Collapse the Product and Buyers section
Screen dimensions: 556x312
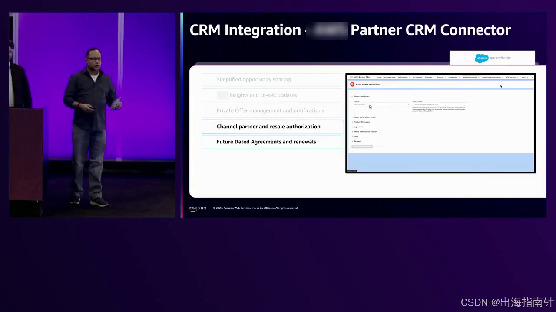(361, 96)
